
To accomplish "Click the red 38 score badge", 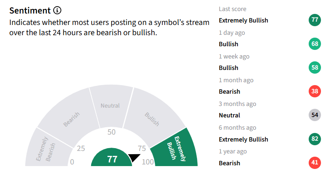I will click(315, 91).
